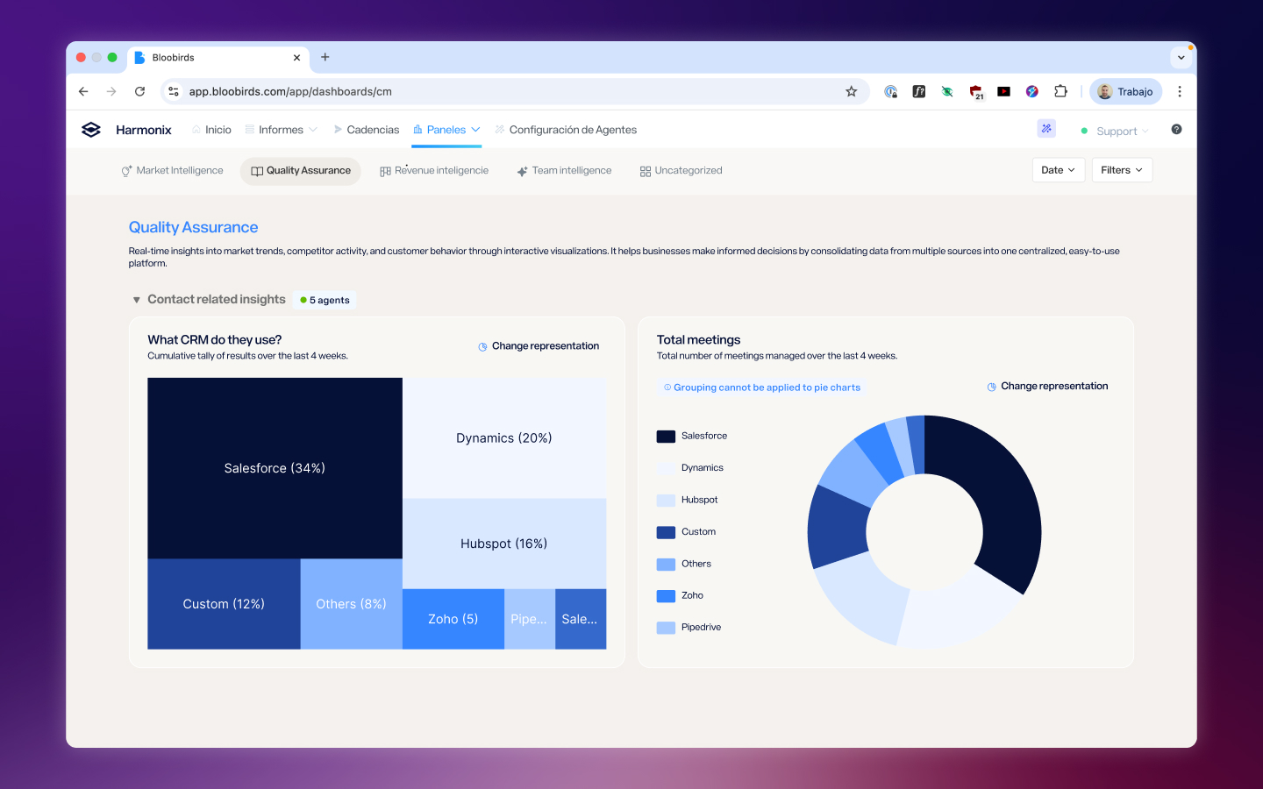
Task: Click the purple magic wand icon
Action: (1046, 129)
